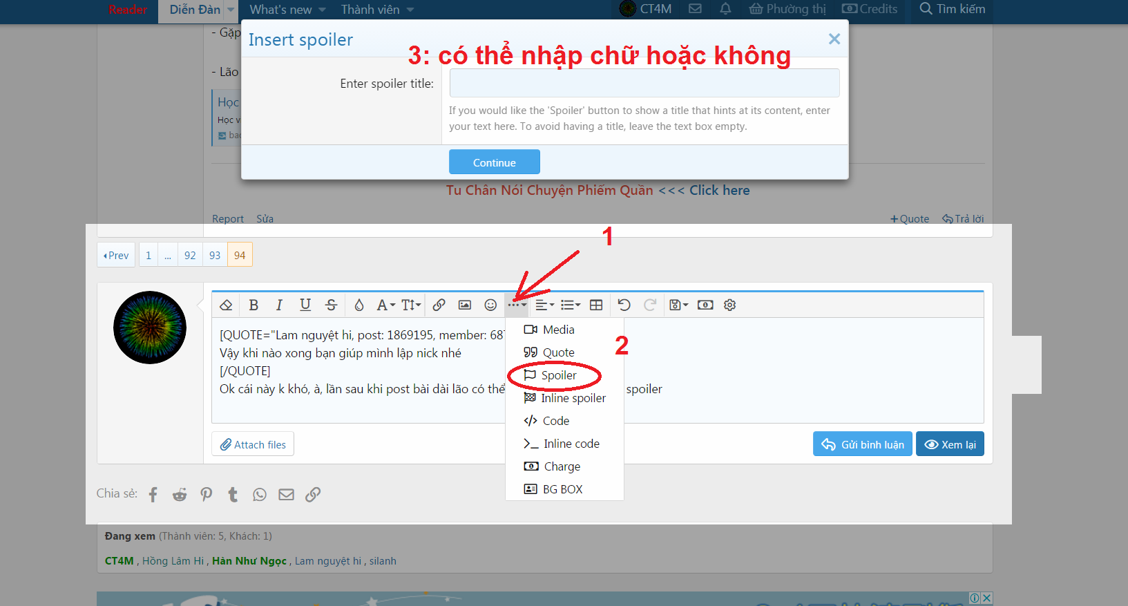Insert a link with the chain icon

[439, 305]
